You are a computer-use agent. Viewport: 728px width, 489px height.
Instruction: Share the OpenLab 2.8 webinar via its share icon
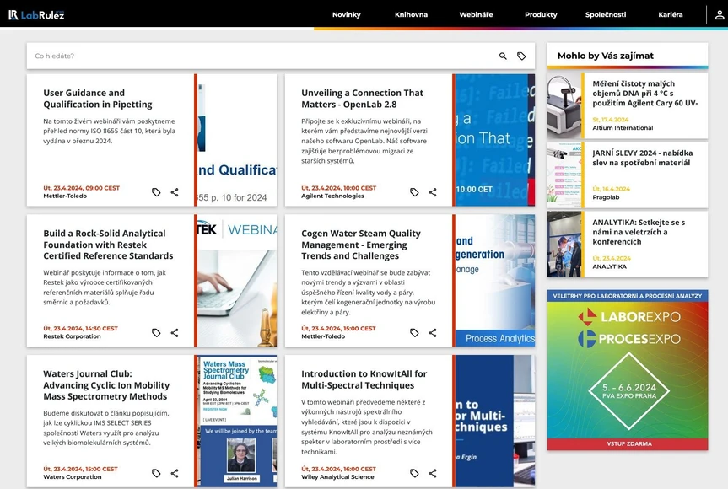tap(432, 191)
